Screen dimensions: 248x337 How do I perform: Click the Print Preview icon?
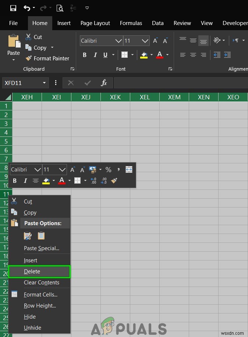pos(60,8)
